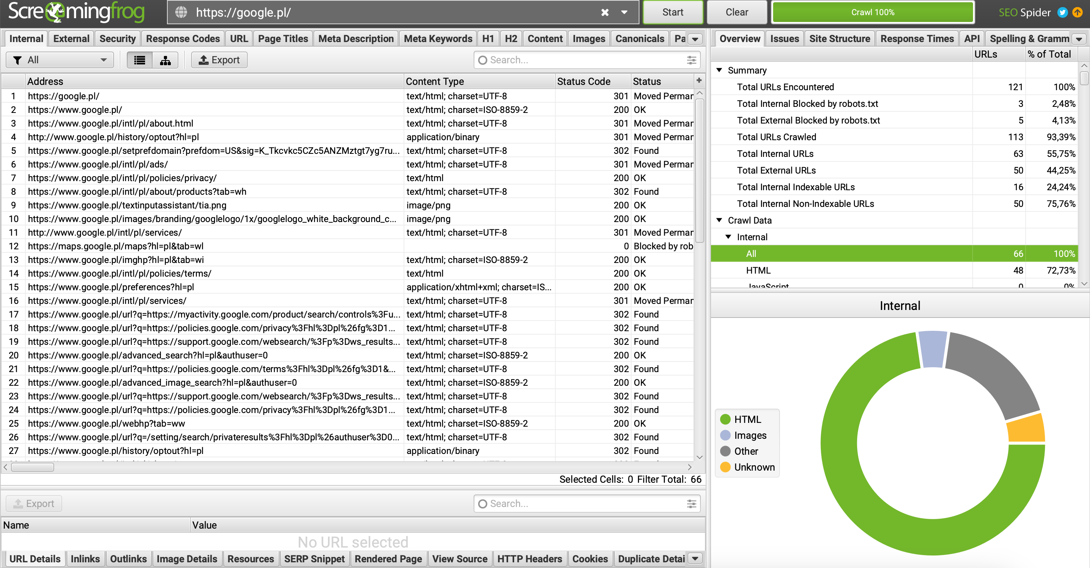This screenshot has width=1090, height=568.
Task: Open the Inlinks bottom tab
Action: click(85, 559)
